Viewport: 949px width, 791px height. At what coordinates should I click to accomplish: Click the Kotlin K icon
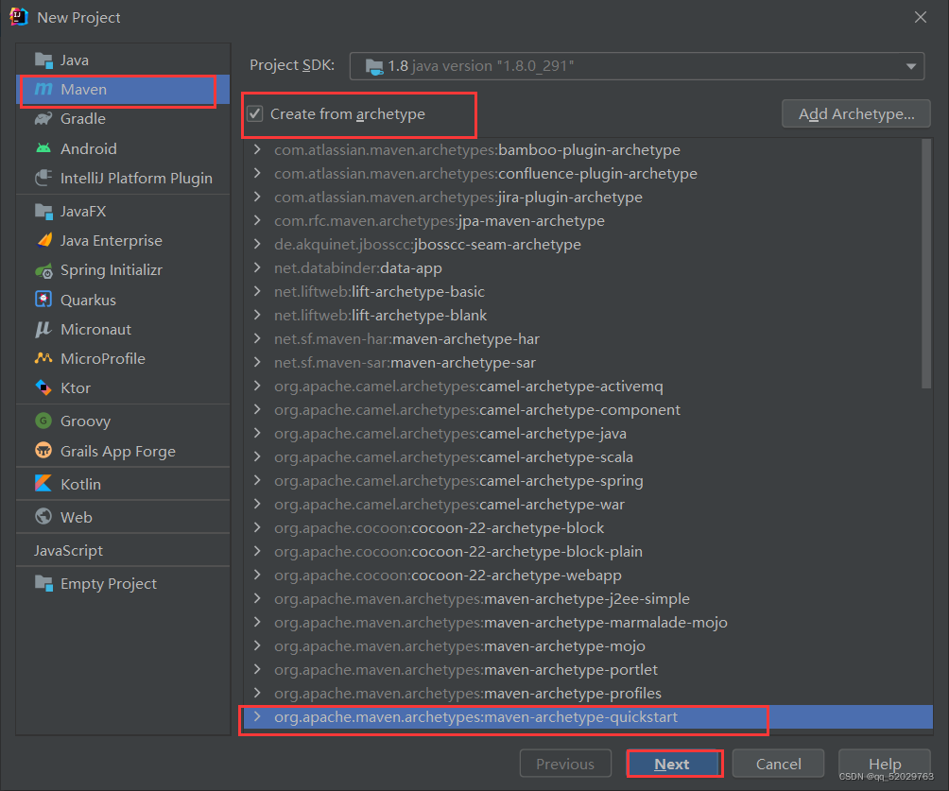43,484
